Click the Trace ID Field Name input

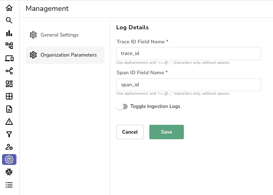188,53
